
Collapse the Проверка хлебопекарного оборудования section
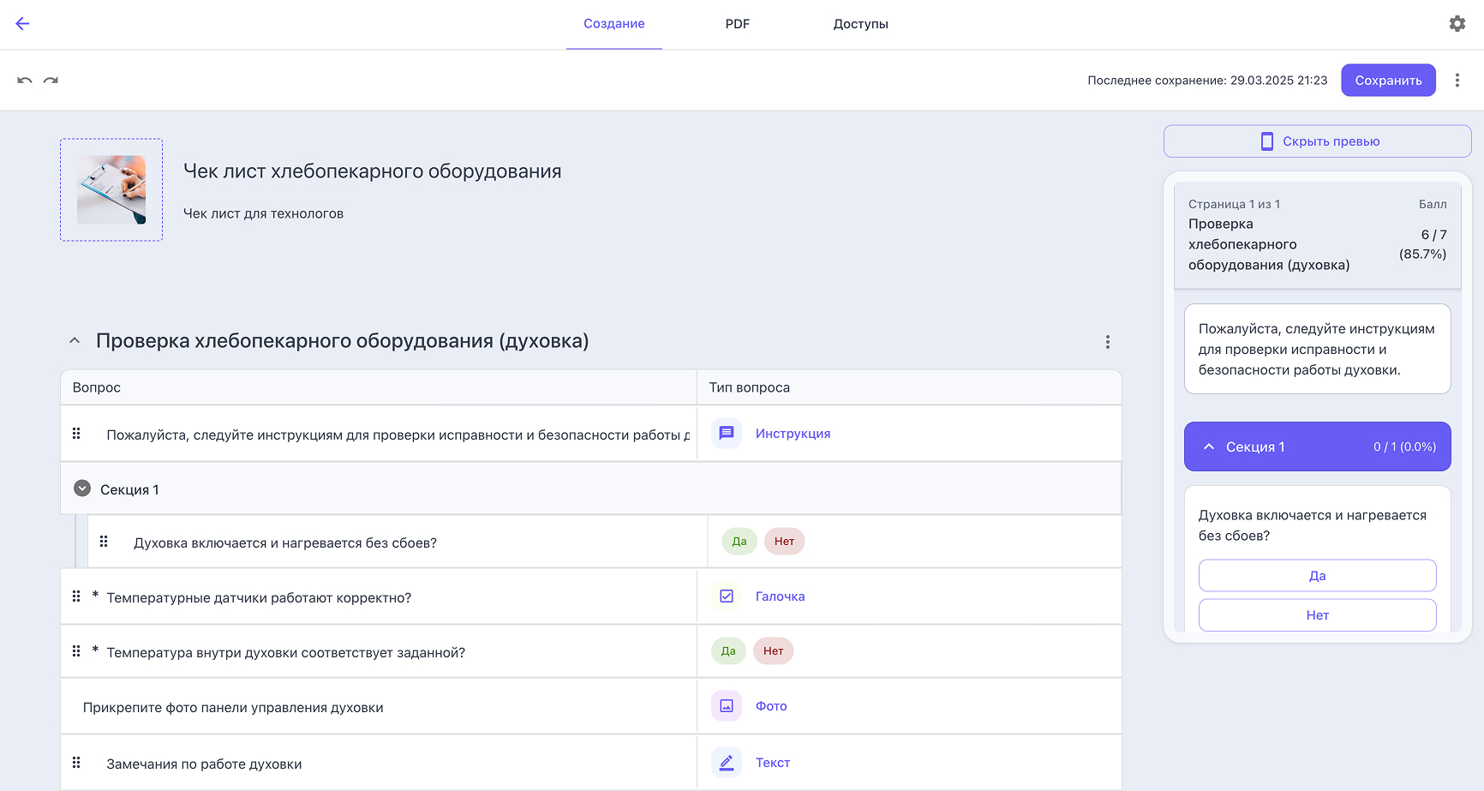[74, 340]
